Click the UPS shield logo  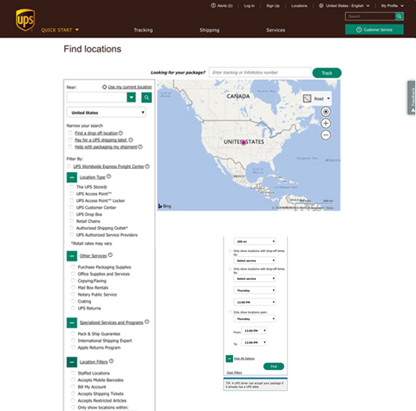tap(25, 20)
